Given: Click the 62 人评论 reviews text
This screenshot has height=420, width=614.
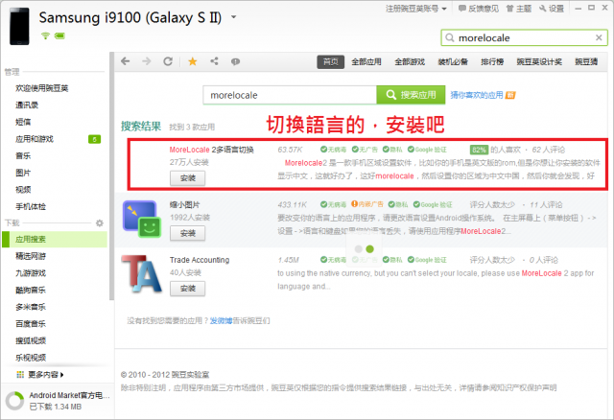Looking at the screenshot, I should 548,150.
